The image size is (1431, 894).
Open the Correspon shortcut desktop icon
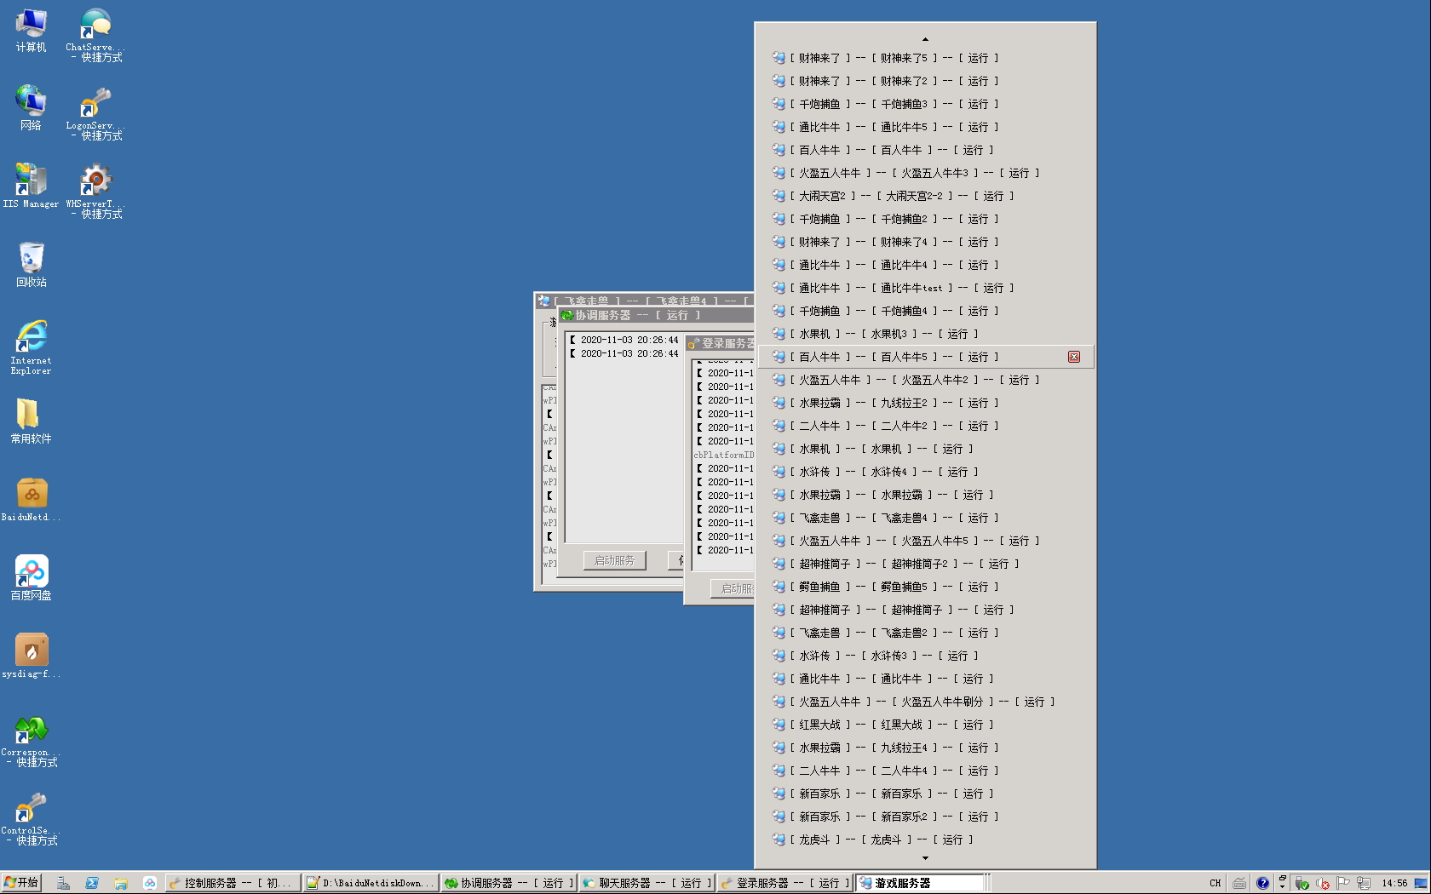point(32,742)
